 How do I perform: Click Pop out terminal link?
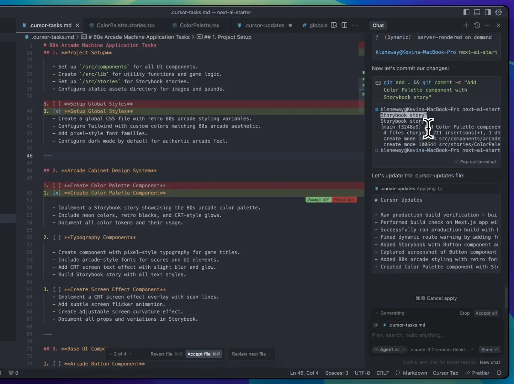[475, 162]
